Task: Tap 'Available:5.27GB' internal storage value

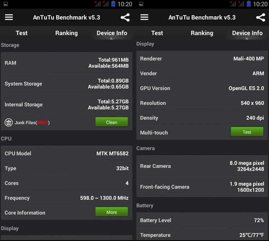Action: click(x=108, y=108)
